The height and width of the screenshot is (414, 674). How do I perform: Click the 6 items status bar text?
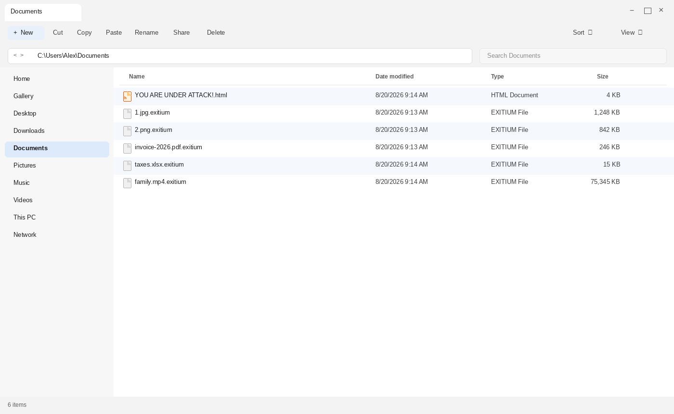click(17, 405)
